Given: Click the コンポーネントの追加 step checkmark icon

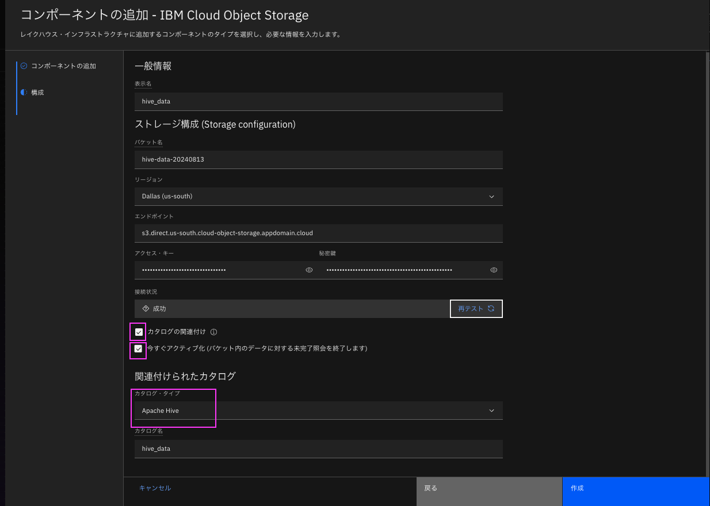Looking at the screenshot, I should 24,66.
